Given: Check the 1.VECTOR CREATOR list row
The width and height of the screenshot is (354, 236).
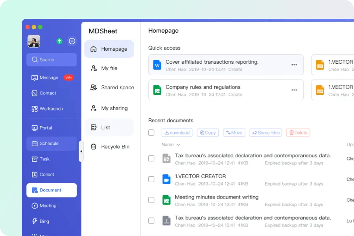Looking at the screenshot, I should (x=151, y=179).
